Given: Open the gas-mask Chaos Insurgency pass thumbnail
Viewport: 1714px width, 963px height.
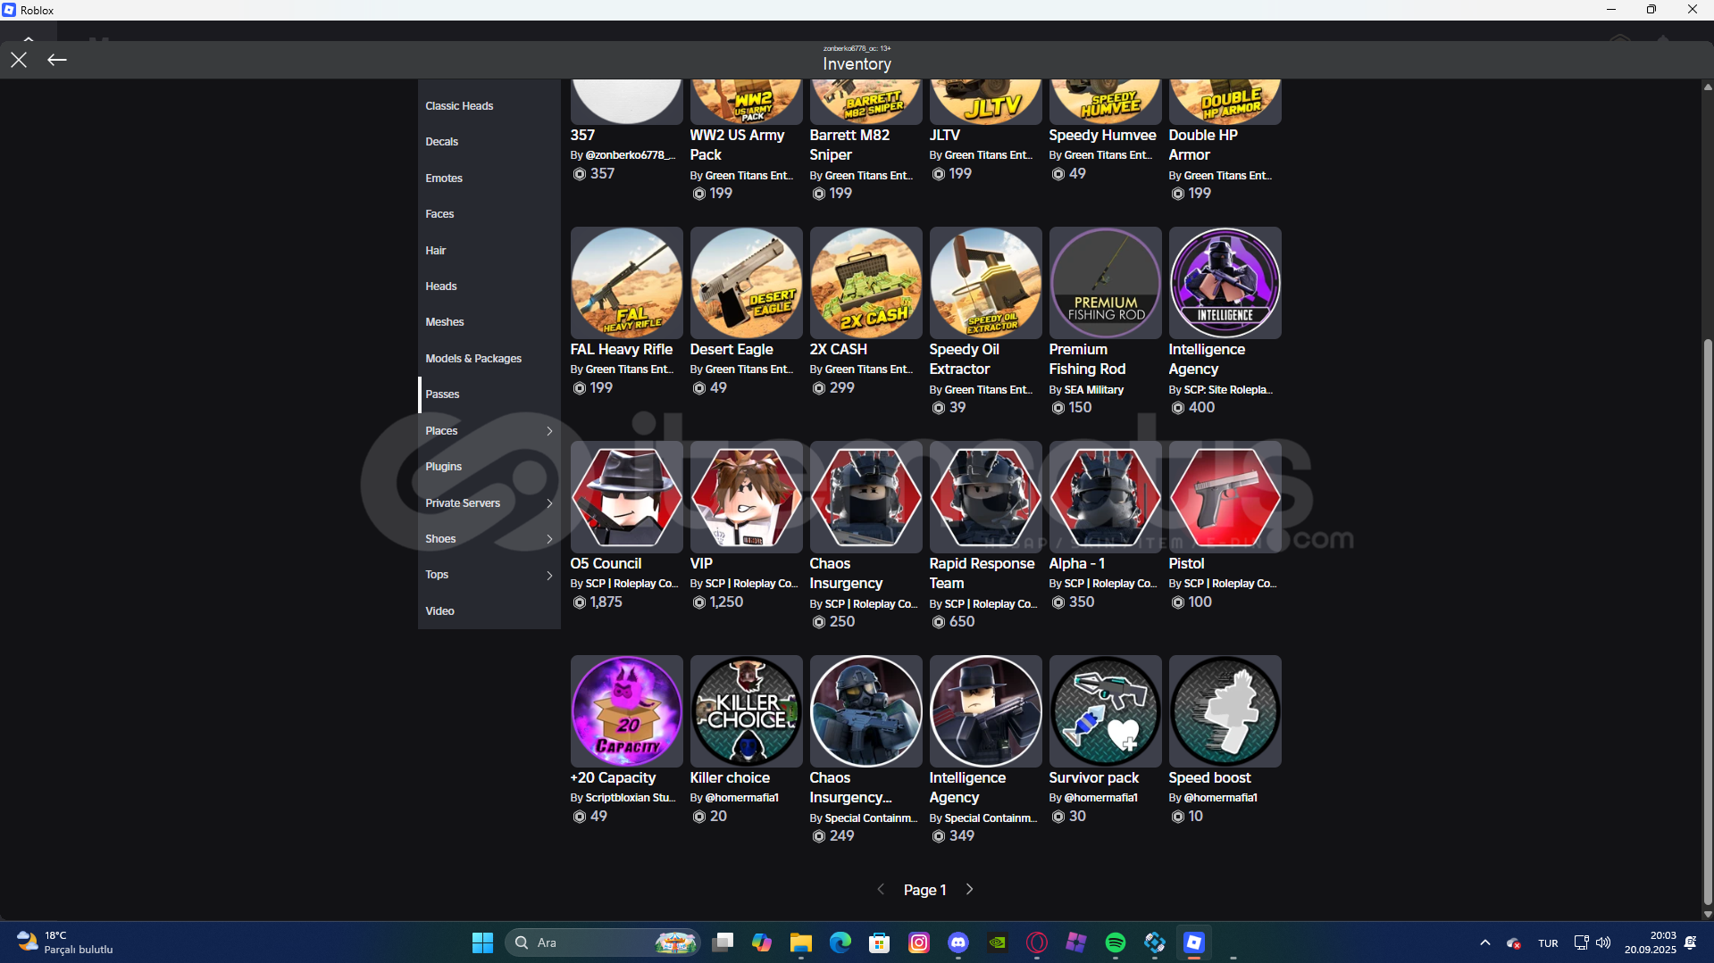Looking at the screenshot, I should coord(866,711).
